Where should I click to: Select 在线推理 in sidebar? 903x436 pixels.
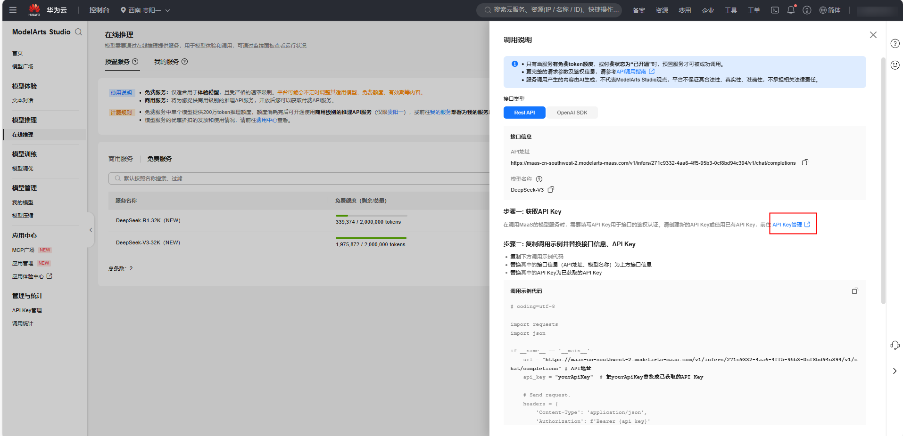point(23,135)
